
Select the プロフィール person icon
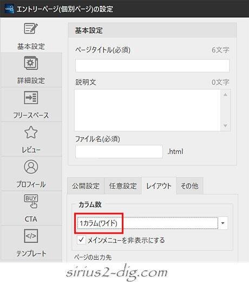[x=31, y=166]
